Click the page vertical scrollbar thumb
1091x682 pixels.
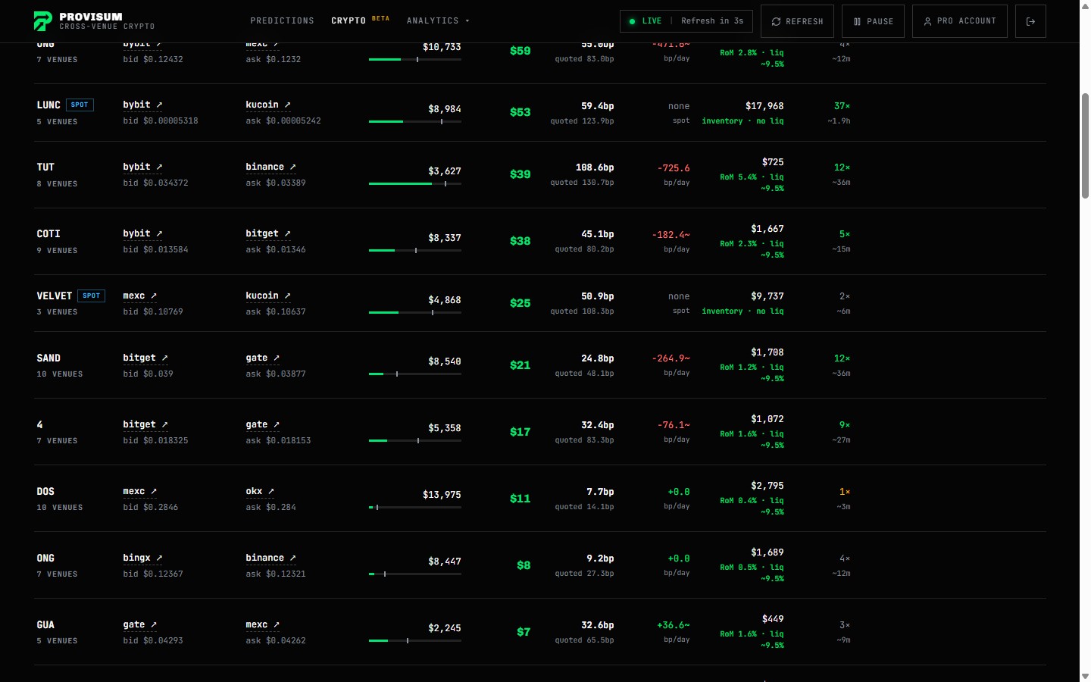coord(1085,145)
